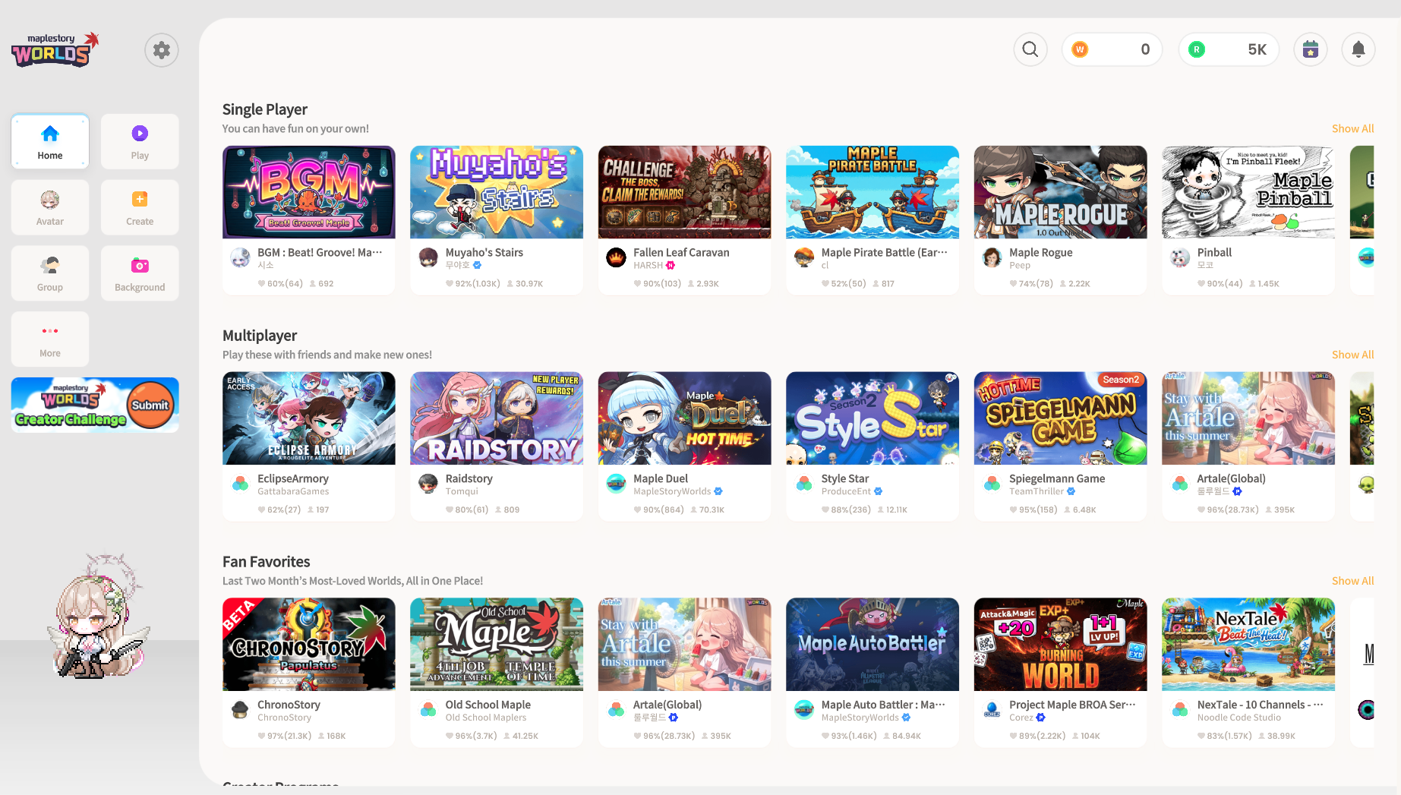Click the Maple Rogue title text
This screenshot has width=1401, height=795.
point(1040,253)
